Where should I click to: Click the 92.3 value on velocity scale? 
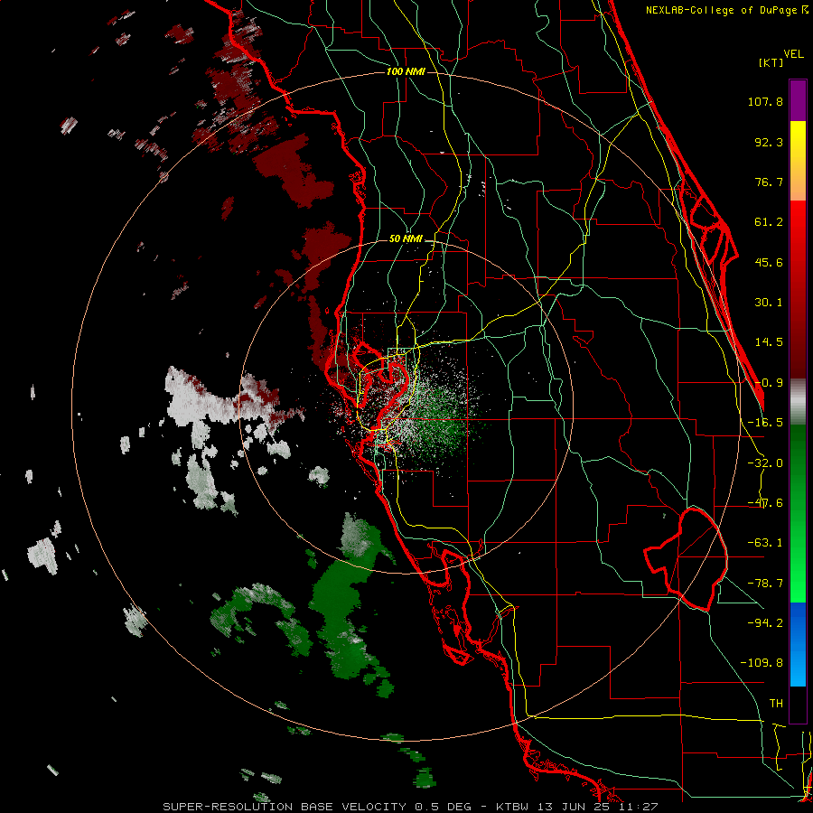point(769,142)
